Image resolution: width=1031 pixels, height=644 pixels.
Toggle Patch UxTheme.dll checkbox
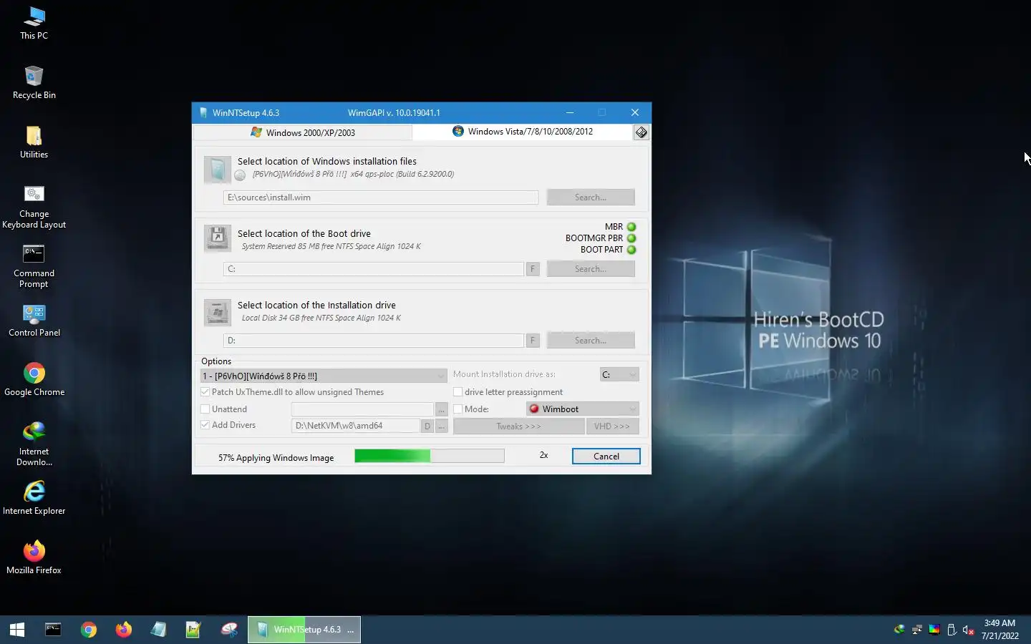[x=205, y=392]
